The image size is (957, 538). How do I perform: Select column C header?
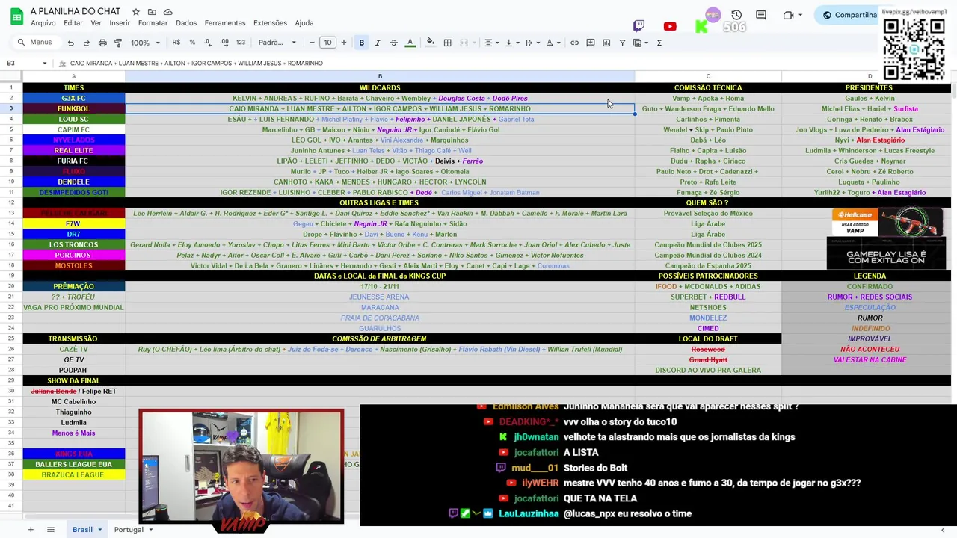(708, 77)
